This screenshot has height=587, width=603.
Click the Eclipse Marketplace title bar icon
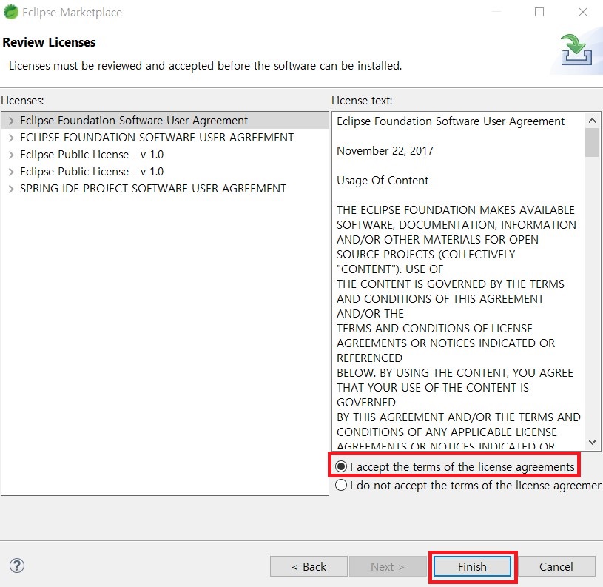[x=11, y=12]
